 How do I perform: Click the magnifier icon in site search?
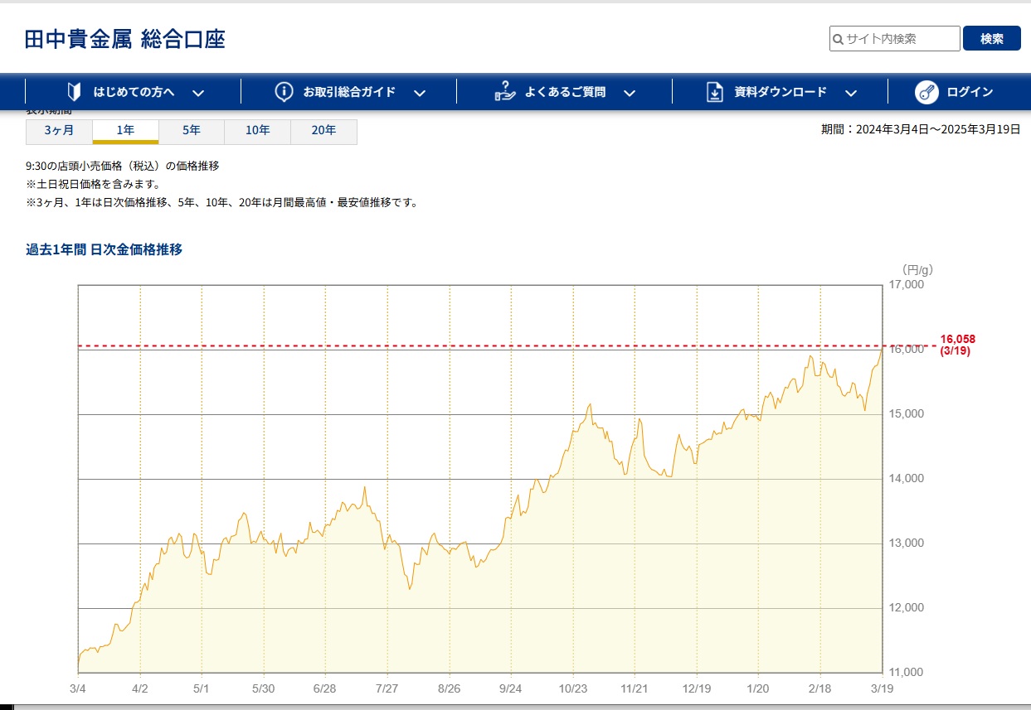point(839,39)
